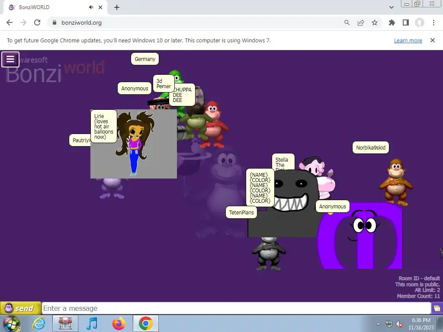443x332 pixels.
Task: Open the pinball-like taskbar app
Action: coord(65,323)
